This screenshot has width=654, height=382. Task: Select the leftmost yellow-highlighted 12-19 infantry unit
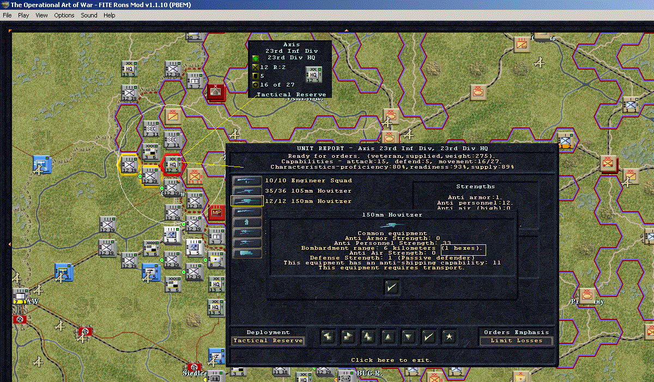[x=130, y=164]
